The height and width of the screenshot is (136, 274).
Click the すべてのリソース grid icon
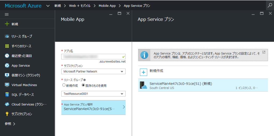tap(7, 46)
